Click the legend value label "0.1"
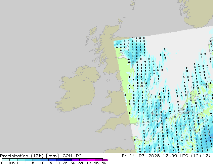The image size is (213, 164). (x=4, y=163)
